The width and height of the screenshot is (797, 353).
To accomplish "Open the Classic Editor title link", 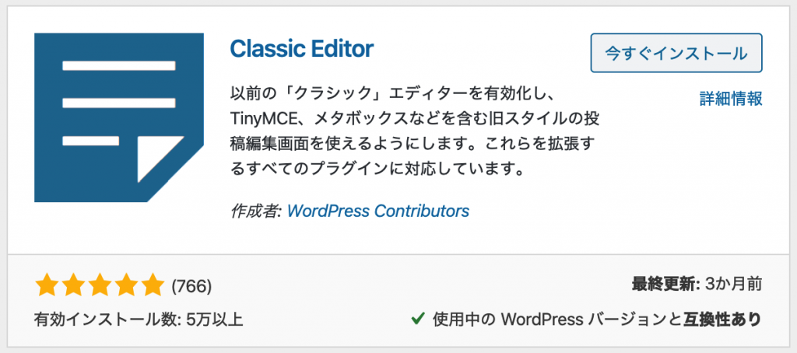I will [x=302, y=50].
